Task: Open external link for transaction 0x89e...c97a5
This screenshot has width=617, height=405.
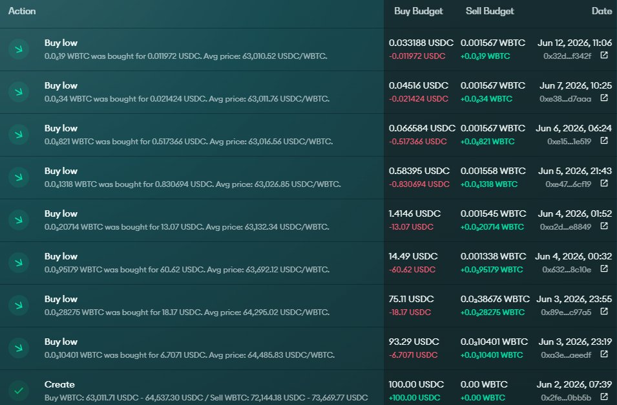Action: (x=604, y=311)
